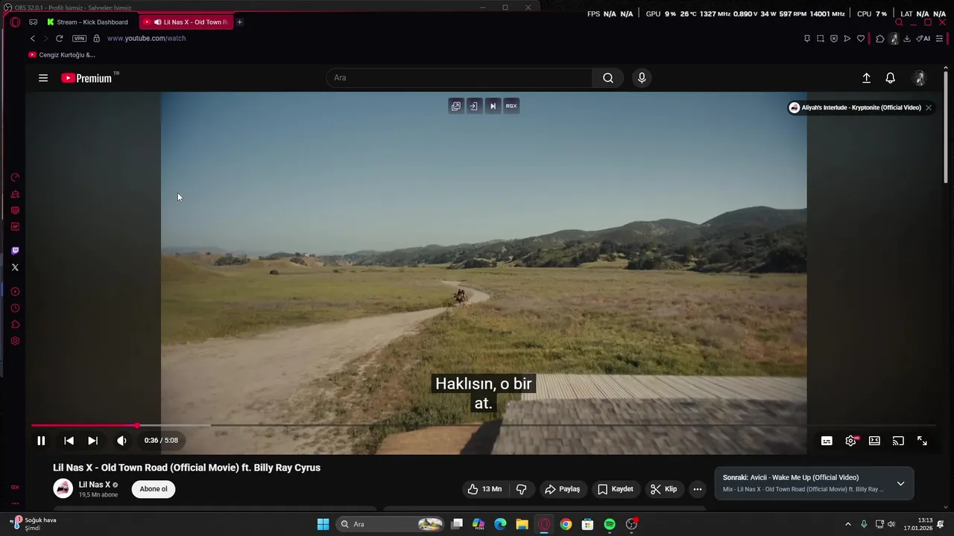Viewport: 954px width, 536px height.
Task: Like the video with 13 Mn likes
Action: tap(484, 489)
